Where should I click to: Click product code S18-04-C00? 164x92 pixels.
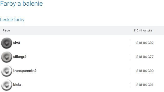(145, 71)
